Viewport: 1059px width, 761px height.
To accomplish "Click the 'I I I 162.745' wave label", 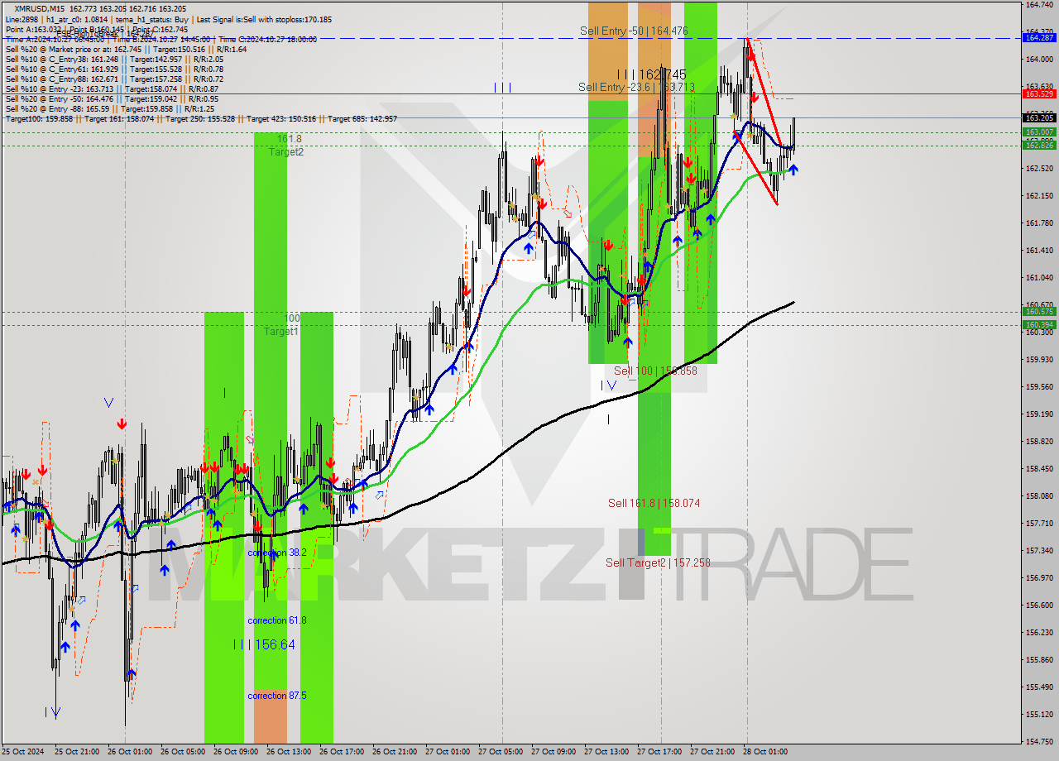I will [x=651, y=74].
